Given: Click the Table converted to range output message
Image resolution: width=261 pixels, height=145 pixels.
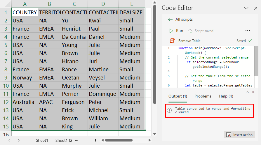Looking at the screenshot, I should click(x=213, y=110).
